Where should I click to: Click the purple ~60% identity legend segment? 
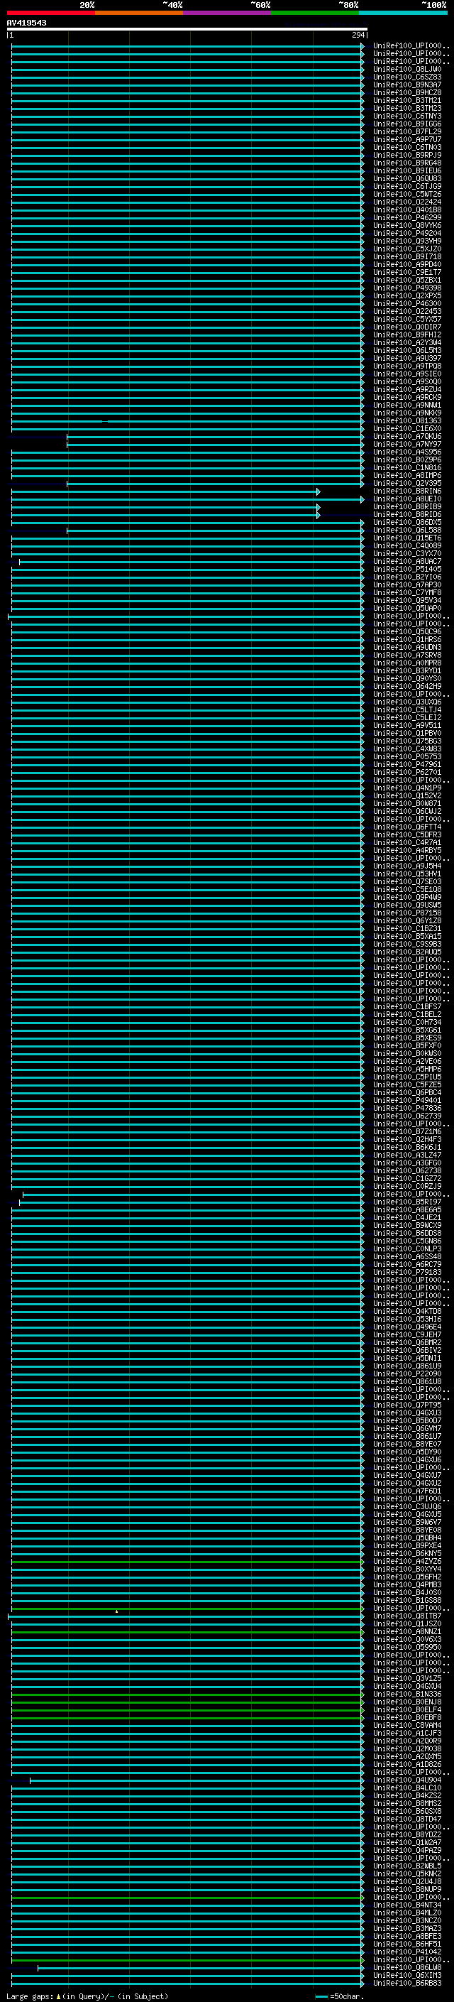[x=228, y=13]
